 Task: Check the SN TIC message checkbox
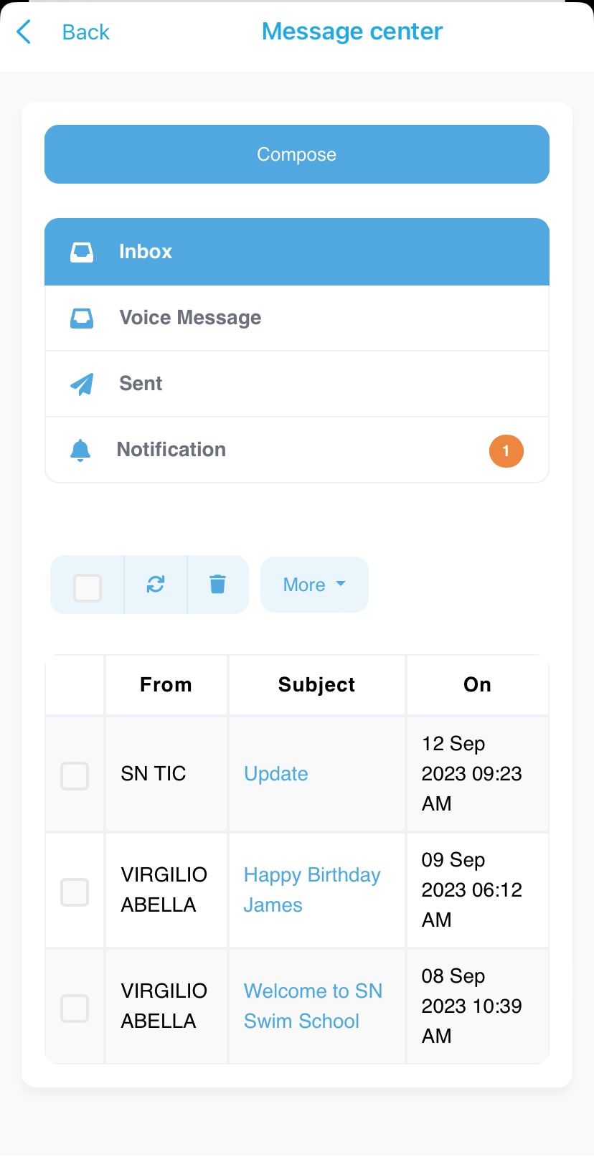pyautogui.click(x=75, y=775)
